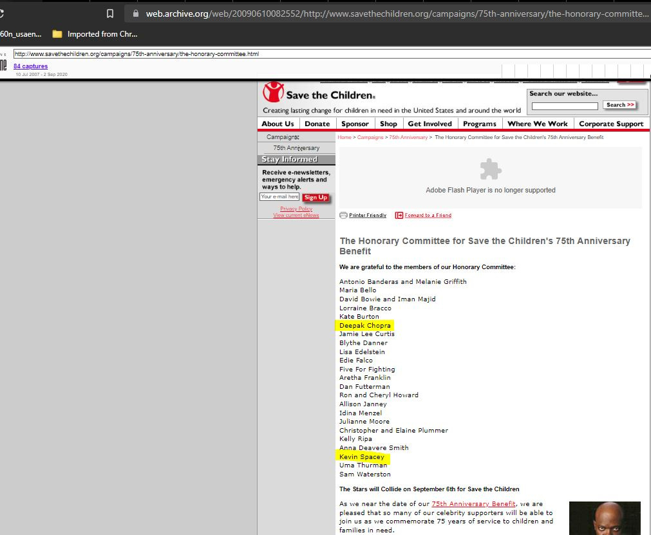651x535 pixels.
Task: Open the Imported from Chr... bookmarks folder
Action: [95, 34]
